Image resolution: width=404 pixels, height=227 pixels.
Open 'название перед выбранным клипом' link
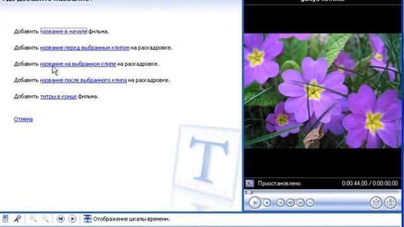85,48
